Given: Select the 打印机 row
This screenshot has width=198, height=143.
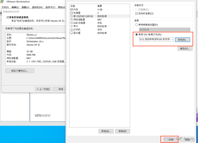Looking at the screenshot, I should click(x=100, y=30).
